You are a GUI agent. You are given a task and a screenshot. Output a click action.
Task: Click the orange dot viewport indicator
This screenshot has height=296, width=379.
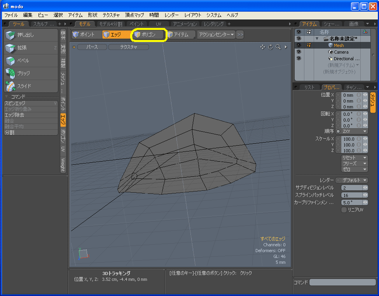[x=74, y=47]
